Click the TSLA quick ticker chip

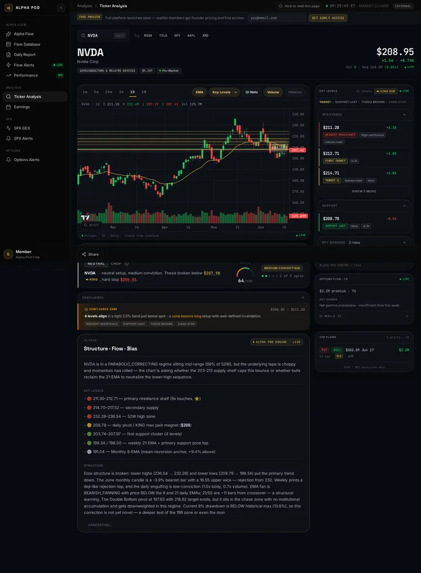click(163, 36)
